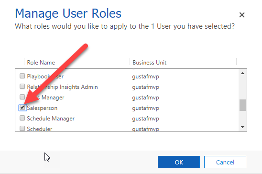Click the scroll down arrow of roles list
This screenshot has width=262, height=174.
click(242, 127)
